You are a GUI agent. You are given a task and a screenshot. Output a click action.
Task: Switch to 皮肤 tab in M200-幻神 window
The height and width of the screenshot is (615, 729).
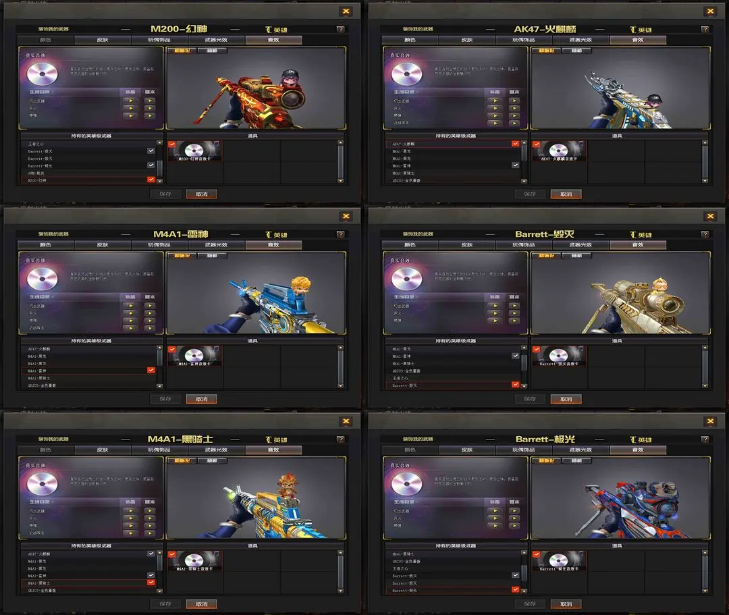pos(103,40)
